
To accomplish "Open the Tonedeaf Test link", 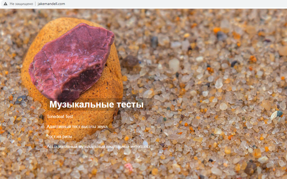I will coord(60,116).
